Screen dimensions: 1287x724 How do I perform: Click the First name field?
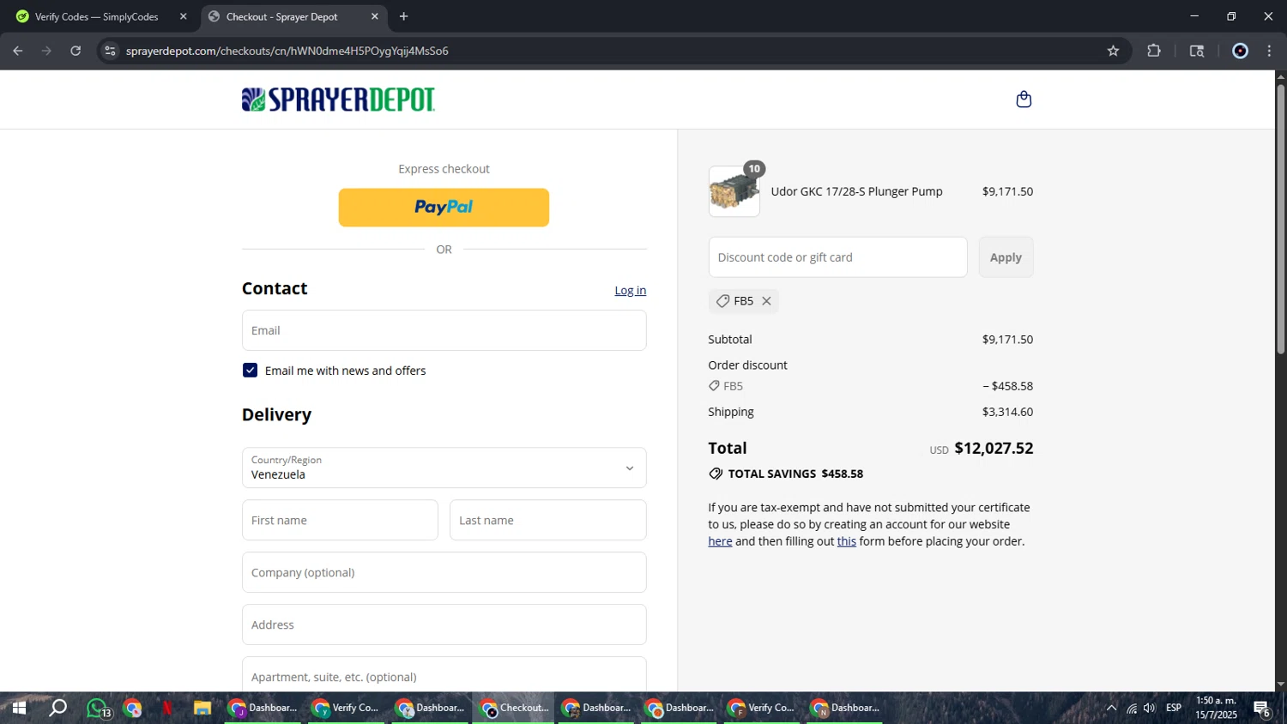(340, 520)
